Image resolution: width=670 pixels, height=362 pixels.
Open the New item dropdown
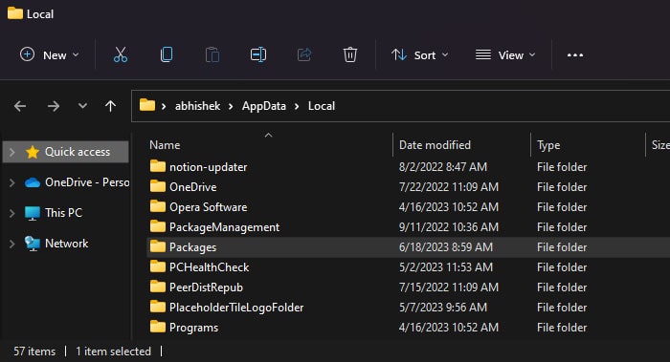pos(50,55)
